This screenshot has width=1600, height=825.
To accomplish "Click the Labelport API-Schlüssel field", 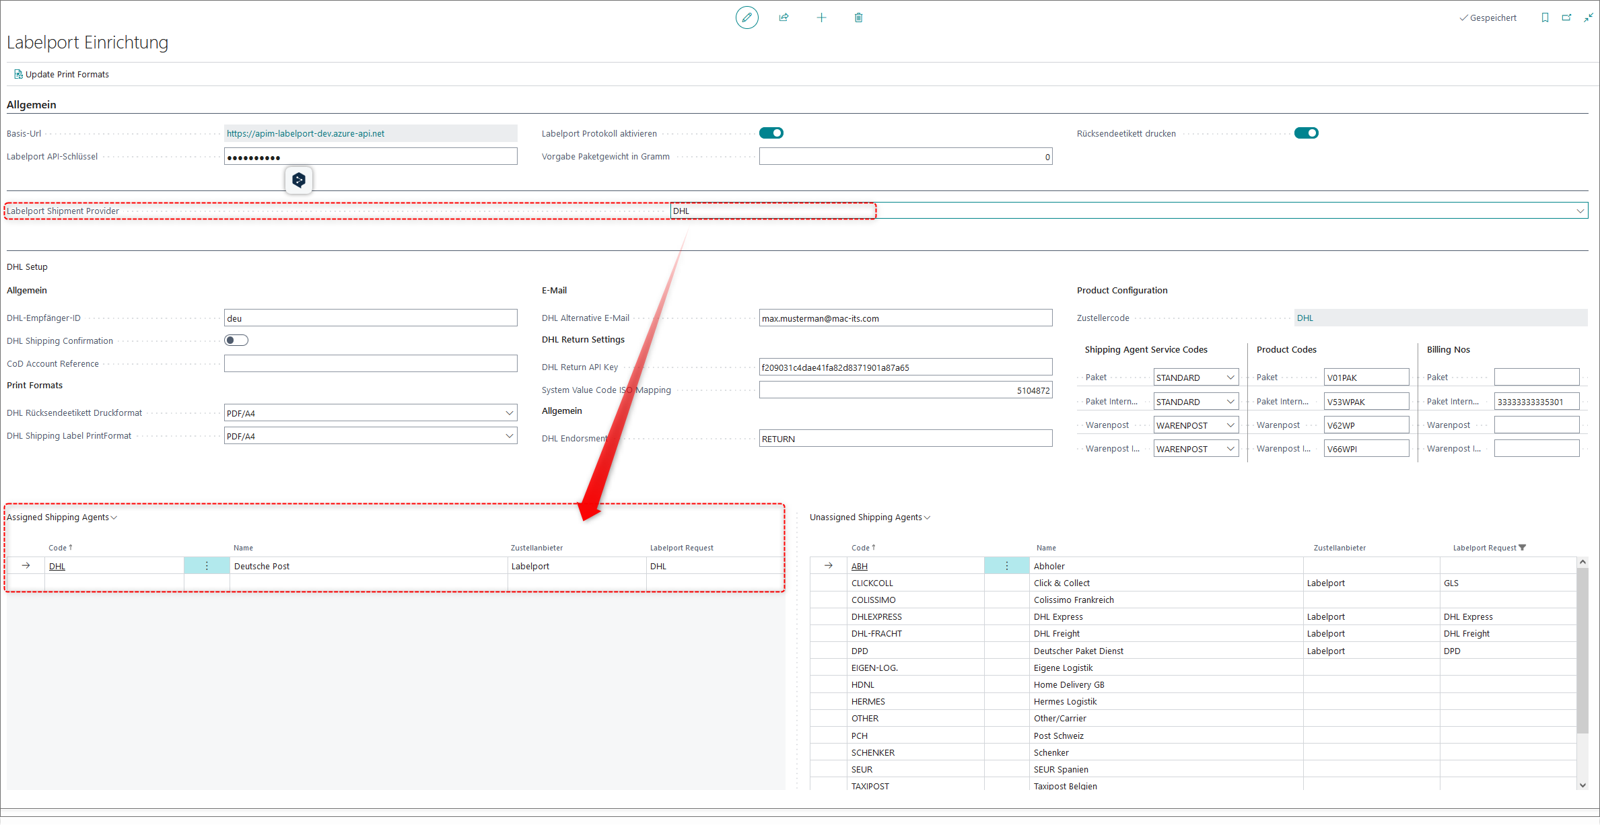I will pyautogui.click(x=370, y=157).
